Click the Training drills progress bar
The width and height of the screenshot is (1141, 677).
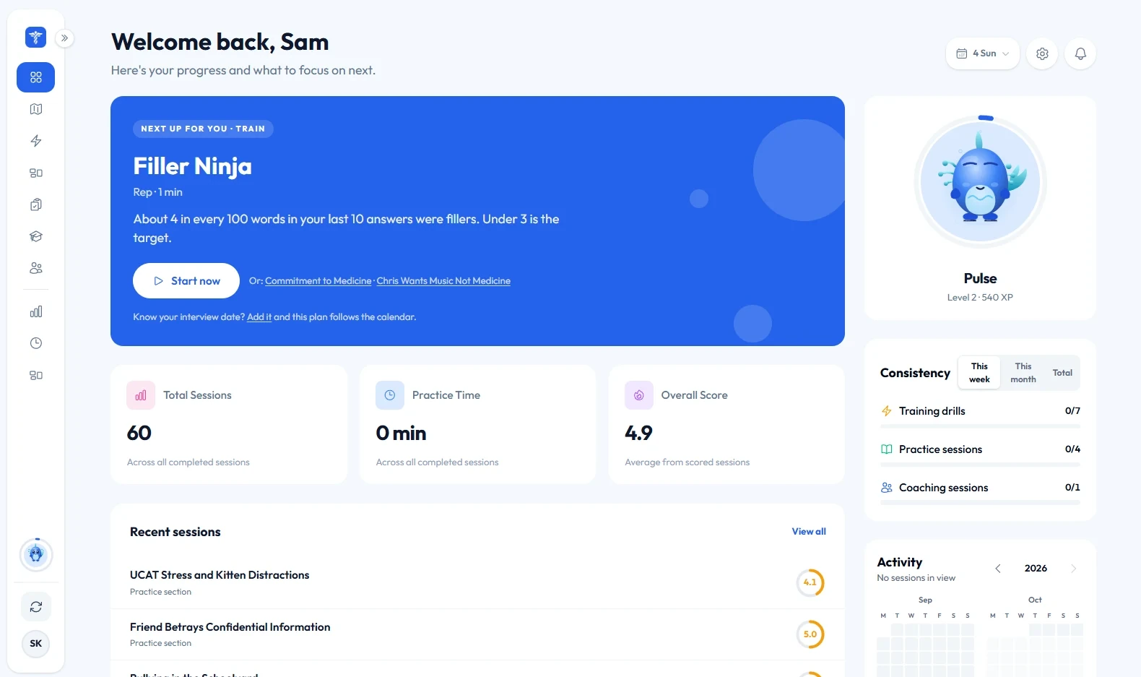981,426
